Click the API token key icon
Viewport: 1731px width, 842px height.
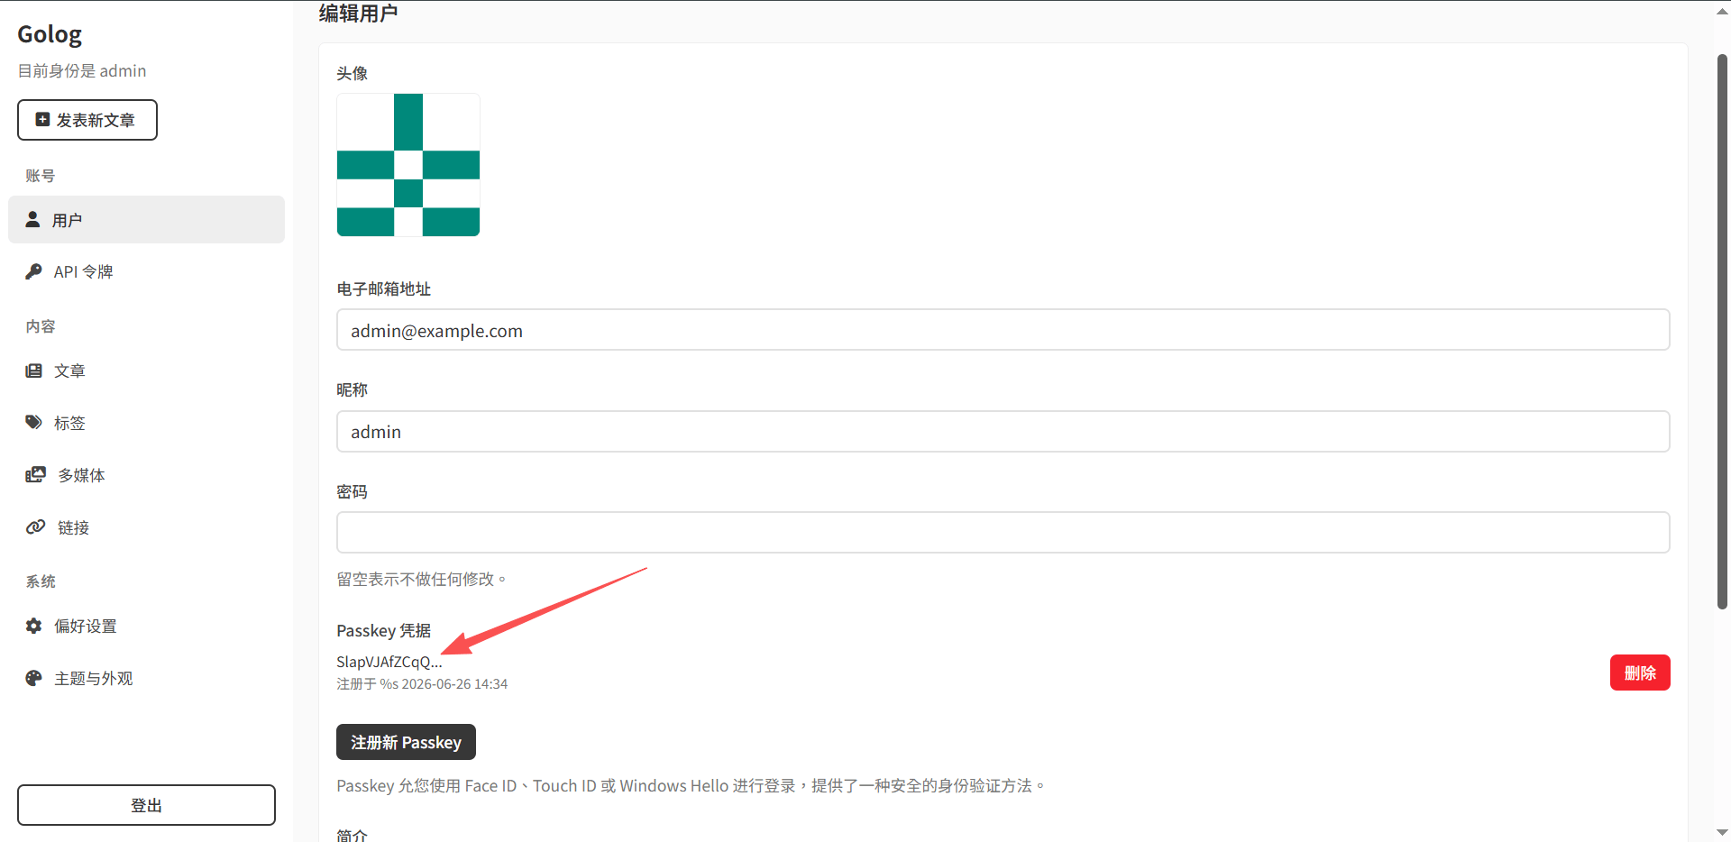(34, 271)
